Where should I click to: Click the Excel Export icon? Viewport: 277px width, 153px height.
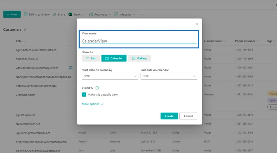pos(70,14)
